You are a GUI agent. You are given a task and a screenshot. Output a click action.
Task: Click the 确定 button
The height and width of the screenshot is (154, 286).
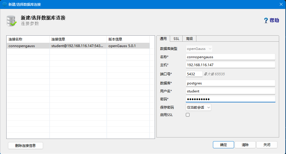pos(223,145)
